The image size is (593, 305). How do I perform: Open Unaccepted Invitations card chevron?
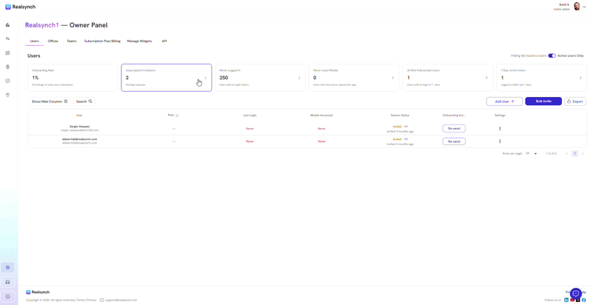tap(205, 78)
